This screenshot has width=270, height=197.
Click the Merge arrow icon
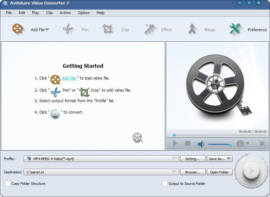193,29
